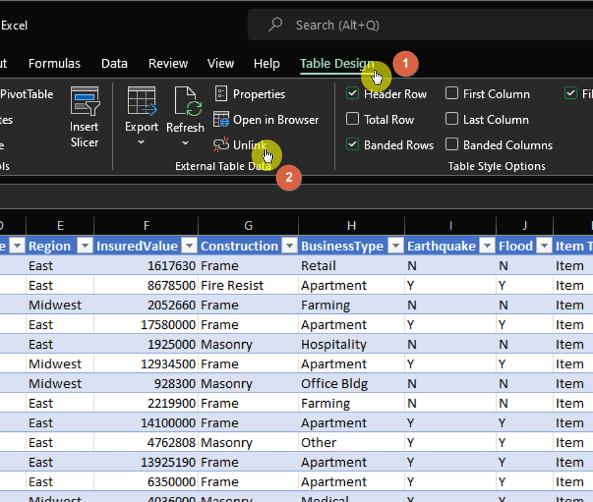Open the BusinessType column filter dropdown

pos(396,246)
